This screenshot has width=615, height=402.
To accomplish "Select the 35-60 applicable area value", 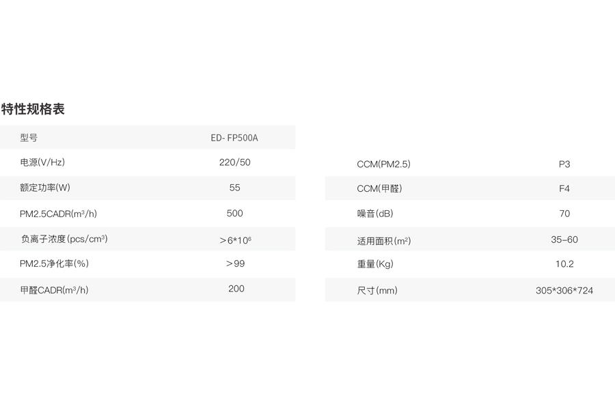I will pyautogui.click(x=564, y=240).
